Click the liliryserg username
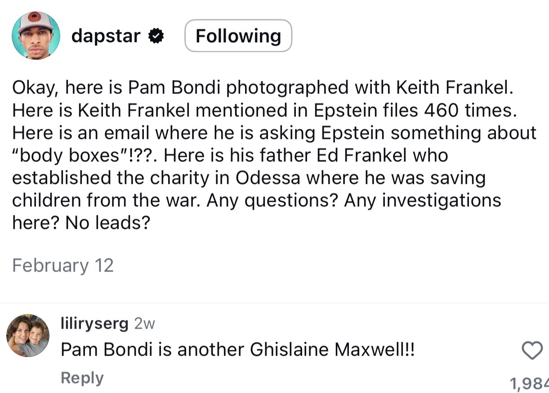Image resolution: width=549 pixels, height=393 pixels. coord(94,324)
